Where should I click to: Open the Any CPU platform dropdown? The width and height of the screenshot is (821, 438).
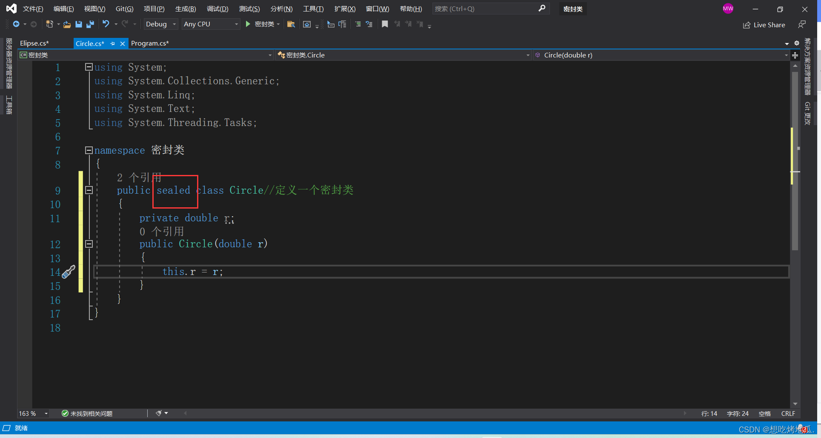(211, 24)
